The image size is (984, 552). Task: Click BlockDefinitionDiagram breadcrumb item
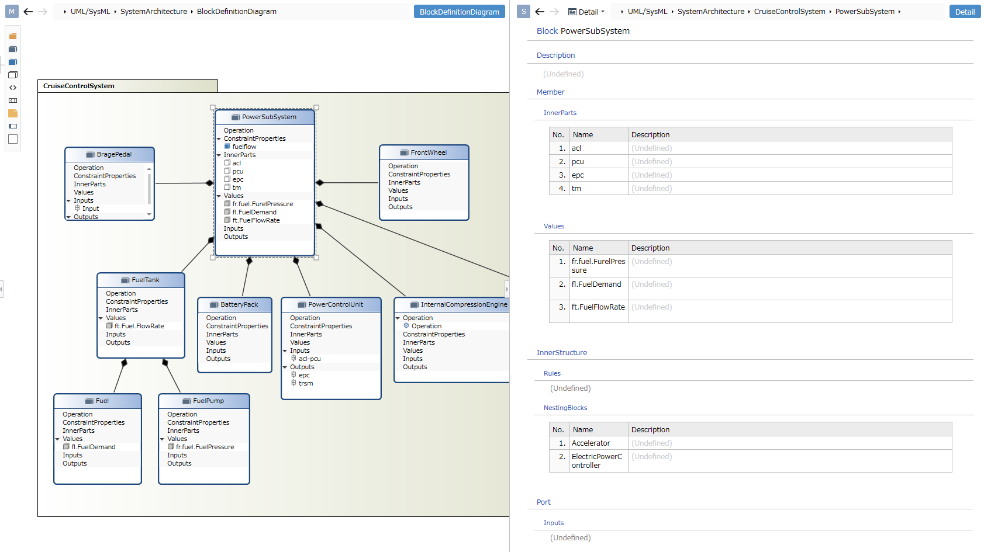[x=237, y=11]
